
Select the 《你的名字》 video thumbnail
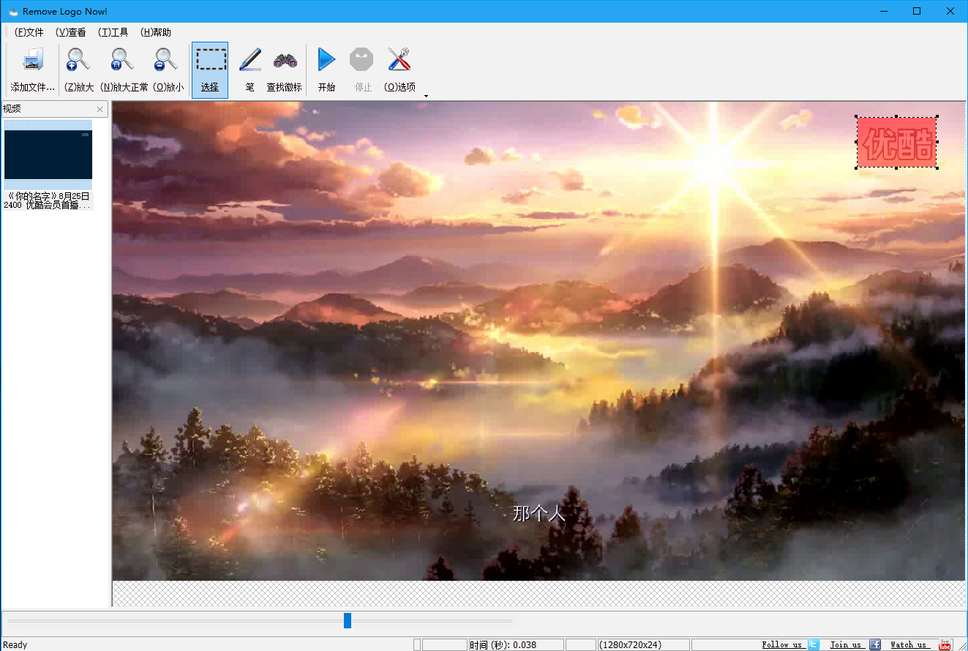pyautogui.click(x=48, y=154)
